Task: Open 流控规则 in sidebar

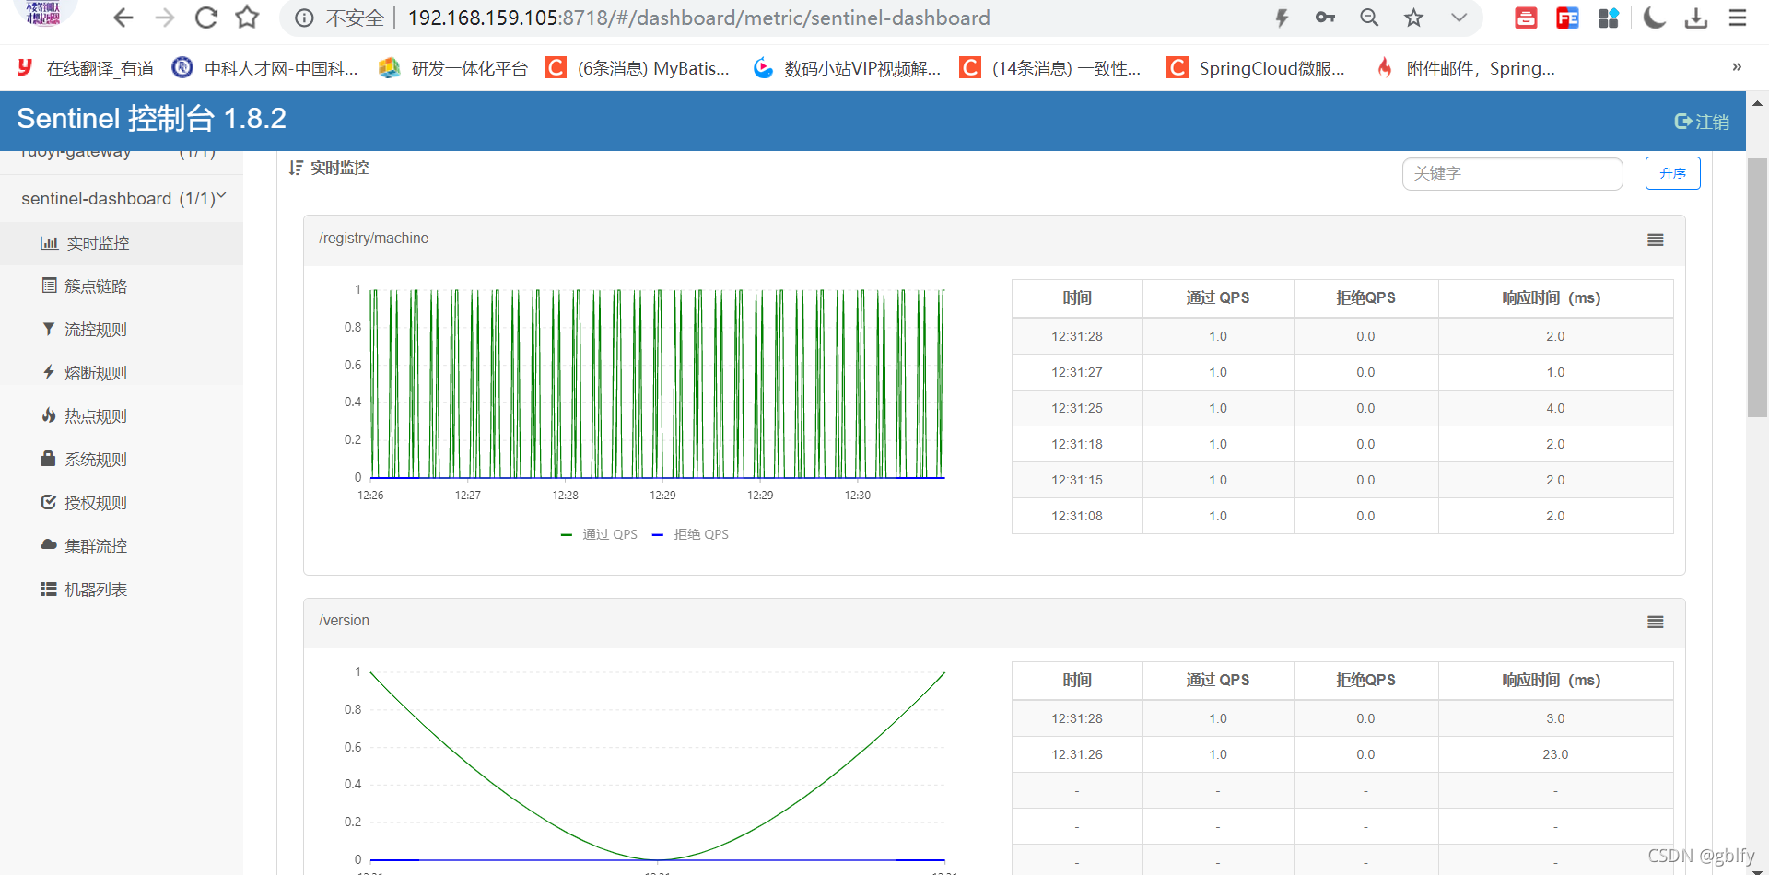Action: click(x=122, y=330)
